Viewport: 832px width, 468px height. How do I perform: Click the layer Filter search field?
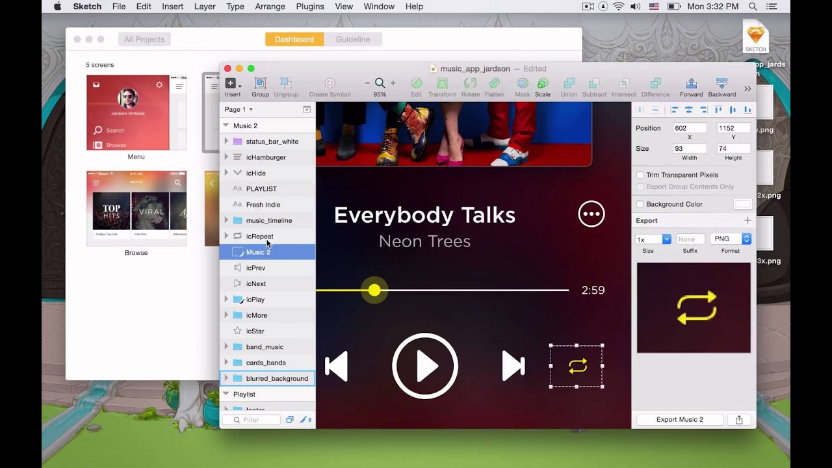tap(252, 420)
